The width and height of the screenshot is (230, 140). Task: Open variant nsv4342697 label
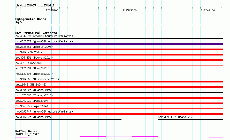tap(44, 36)
